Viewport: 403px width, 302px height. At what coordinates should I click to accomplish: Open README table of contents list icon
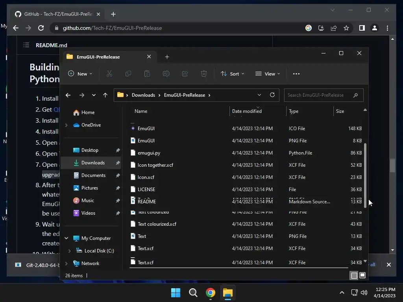click(26, 45)
